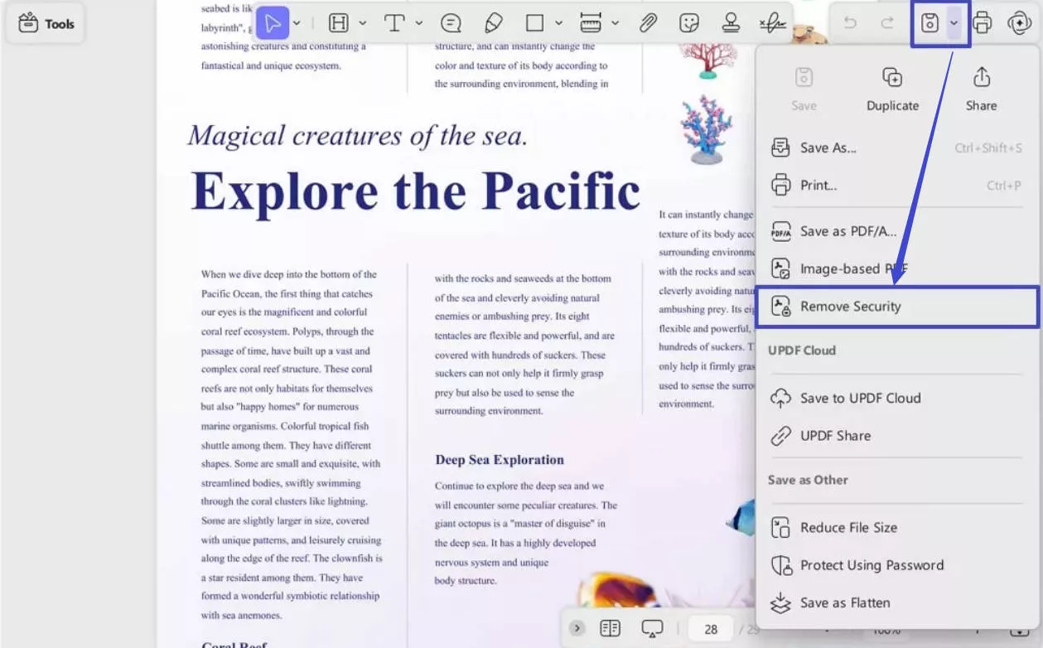Expand the rectangle shape dropdown arrow
The width and height of the screenshot is (1043, 648).
pyautogui.click(x=558, y=23)
